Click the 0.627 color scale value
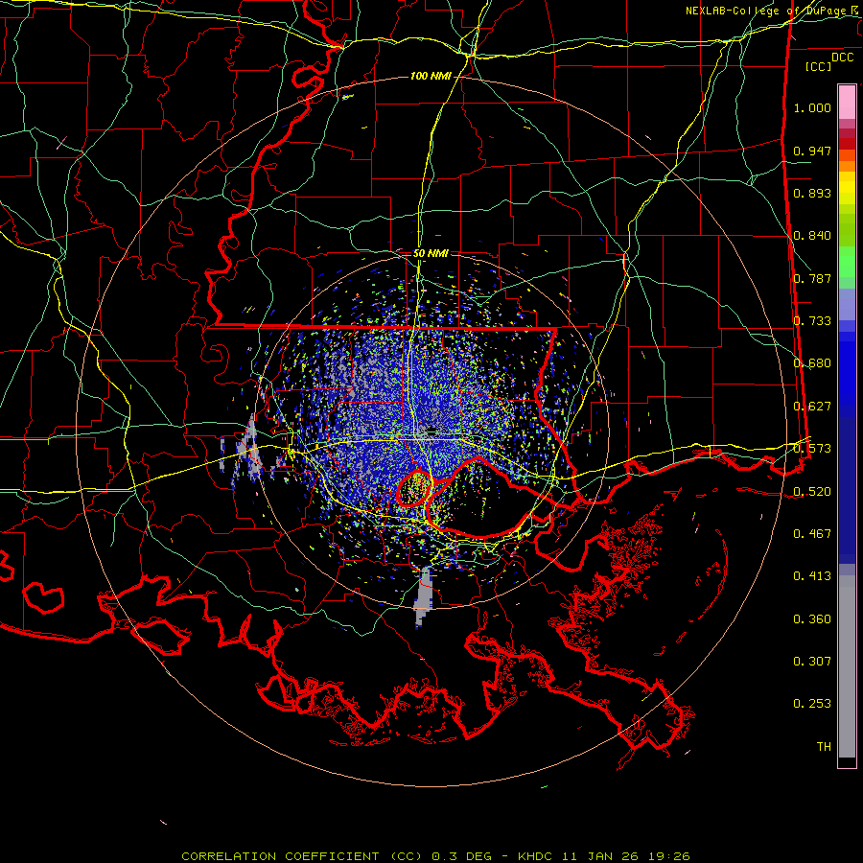Screen dimensions: 863x863 (x=812, y=407)
